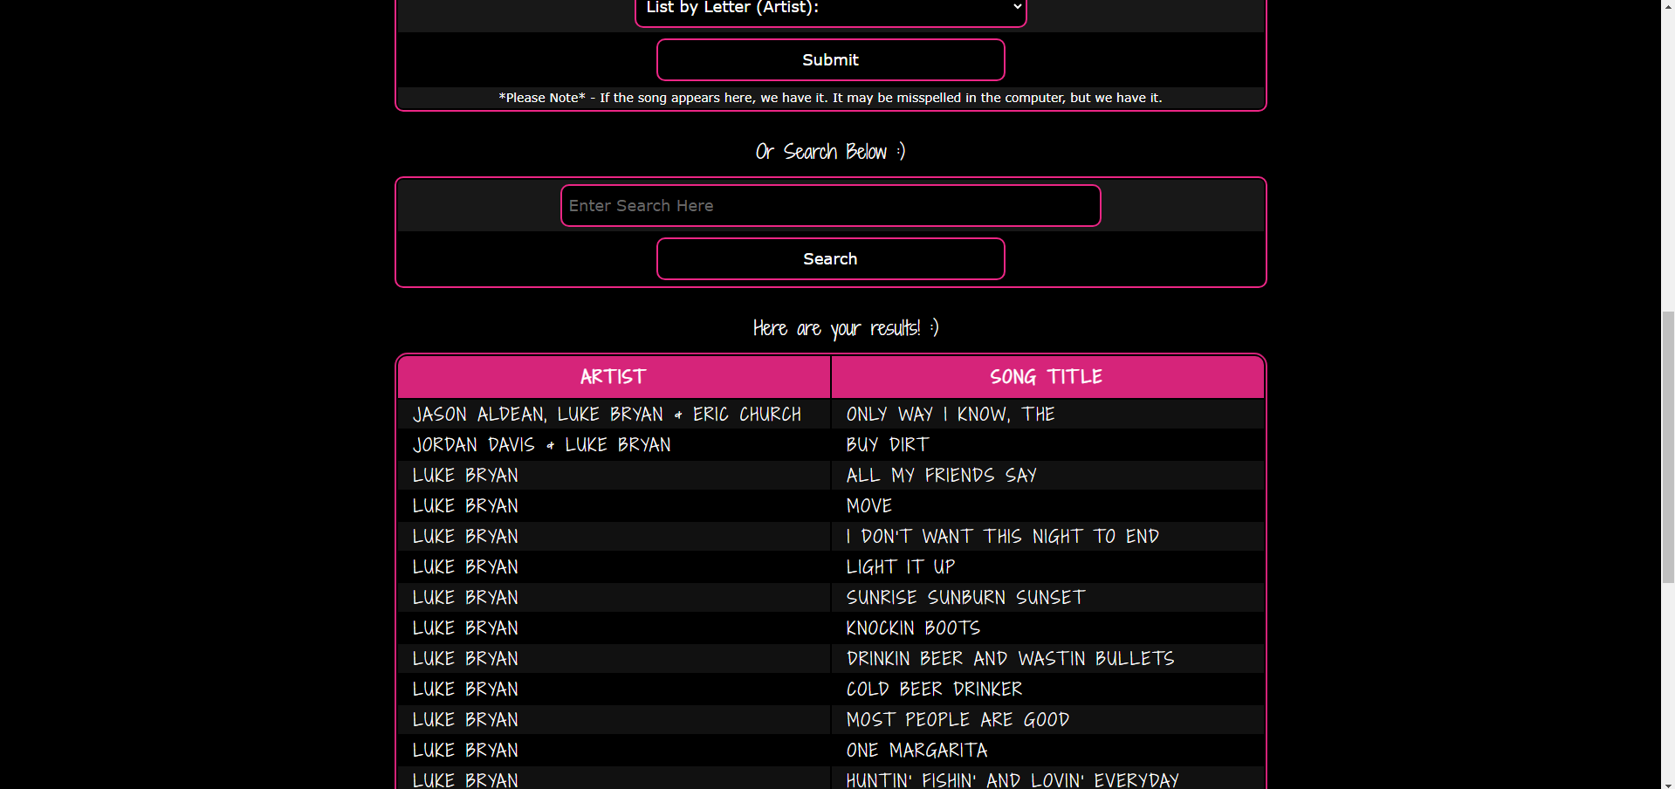This screenshot has width=1675, height=789.
Task: Click the Search button
Action: pyautogui.click(x=830, y=259)
